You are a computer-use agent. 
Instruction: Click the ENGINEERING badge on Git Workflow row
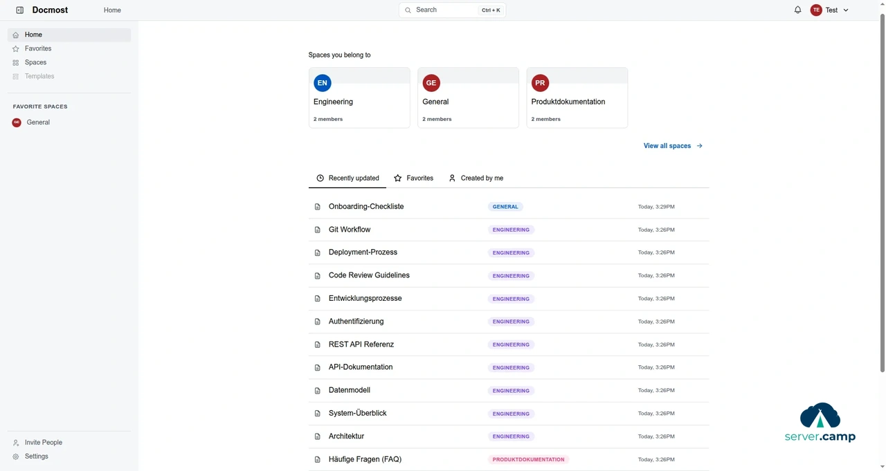pos(511,230)
